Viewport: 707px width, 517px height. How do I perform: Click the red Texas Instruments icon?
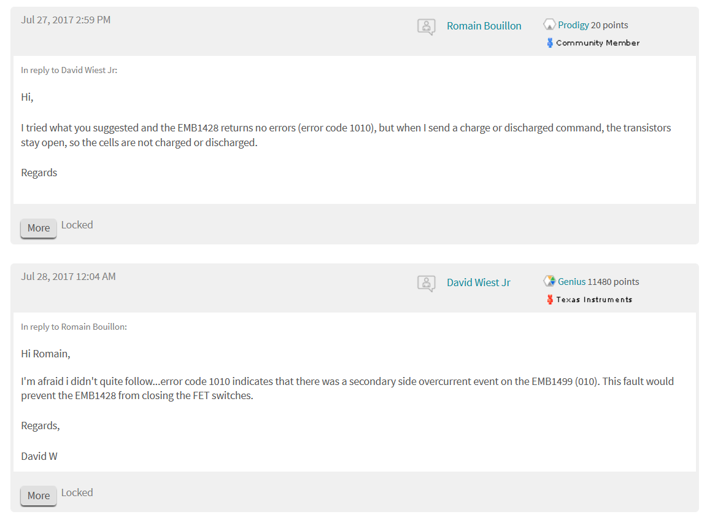[x=550, y=300]
